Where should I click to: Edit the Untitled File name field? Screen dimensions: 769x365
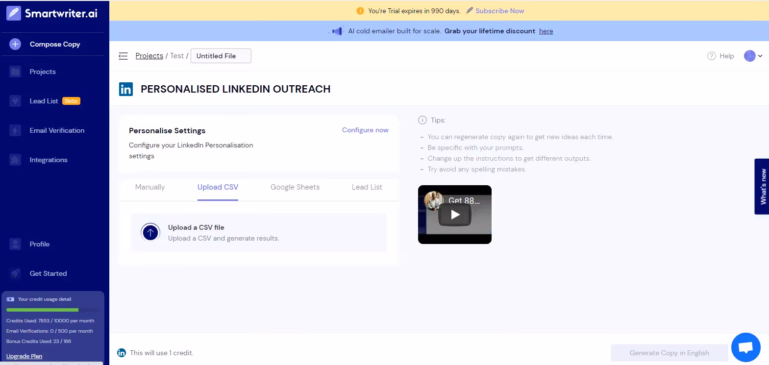221,56
